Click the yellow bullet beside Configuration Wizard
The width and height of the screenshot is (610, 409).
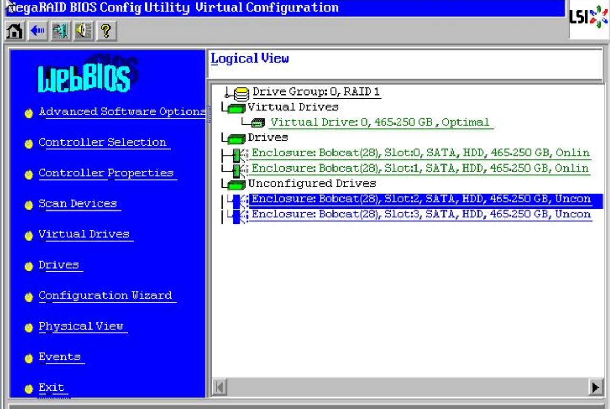pos(29,297)
